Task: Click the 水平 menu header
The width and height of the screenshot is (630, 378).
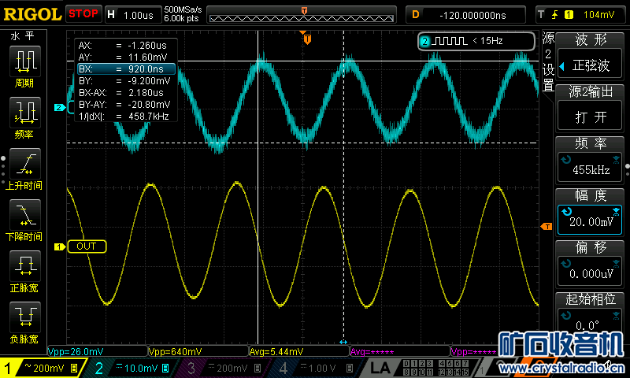Action: (21, 36)
